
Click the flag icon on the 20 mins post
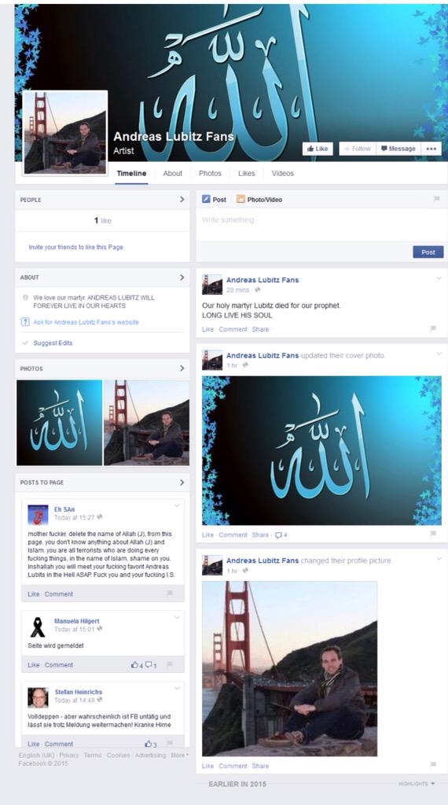click(x=433, y=329)
